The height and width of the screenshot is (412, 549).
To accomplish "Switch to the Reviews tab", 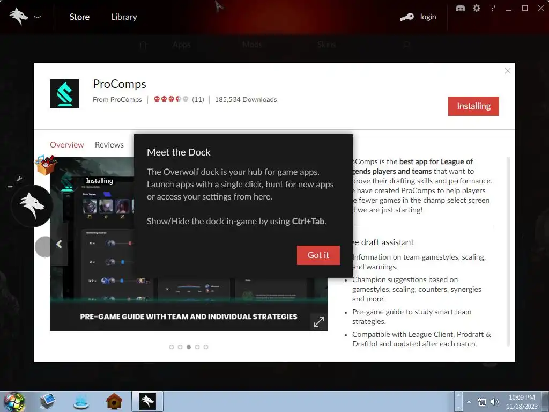I will tap(109, 145).
